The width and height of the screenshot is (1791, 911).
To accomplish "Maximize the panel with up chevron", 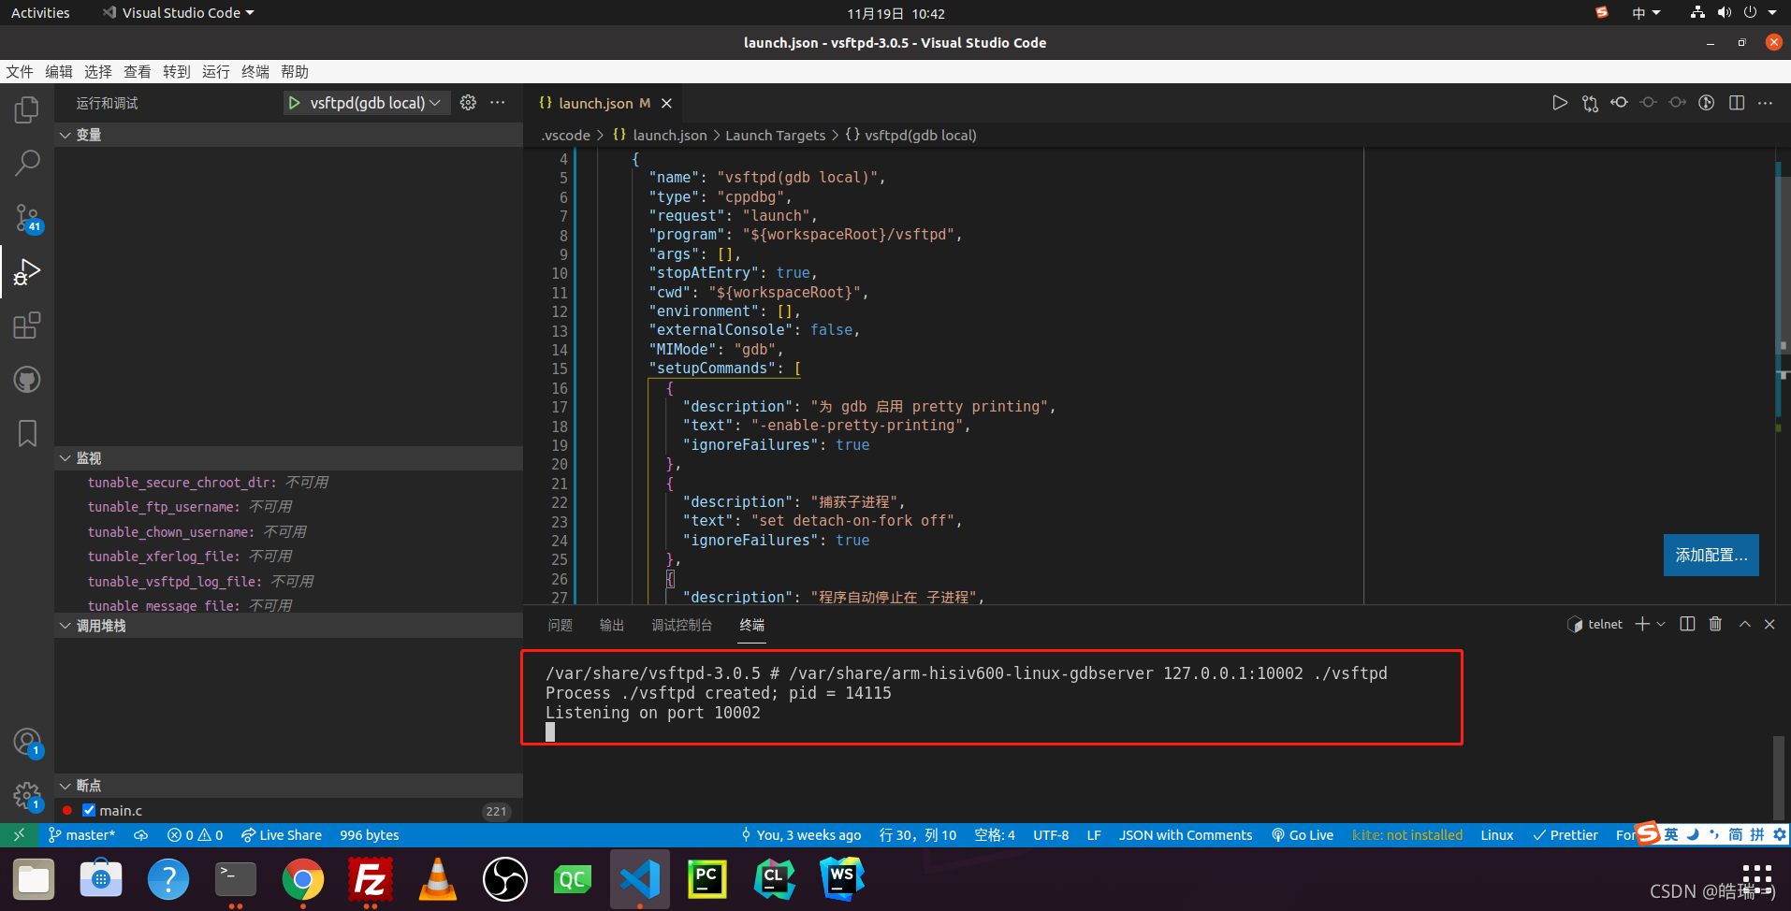I will click(1745, 624).
